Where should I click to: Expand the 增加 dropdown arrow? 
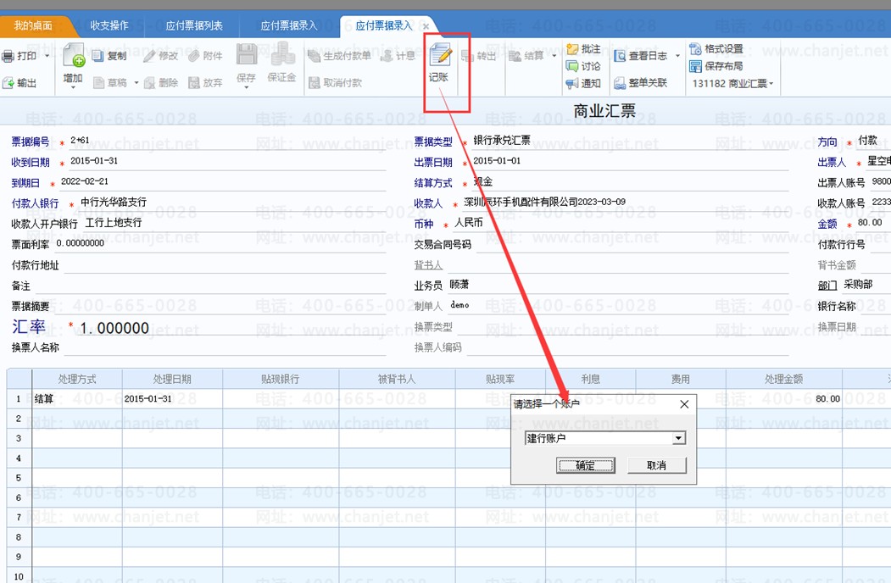click(73, 88)
